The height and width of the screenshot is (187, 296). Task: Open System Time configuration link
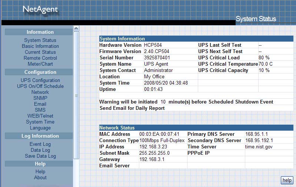40,122
